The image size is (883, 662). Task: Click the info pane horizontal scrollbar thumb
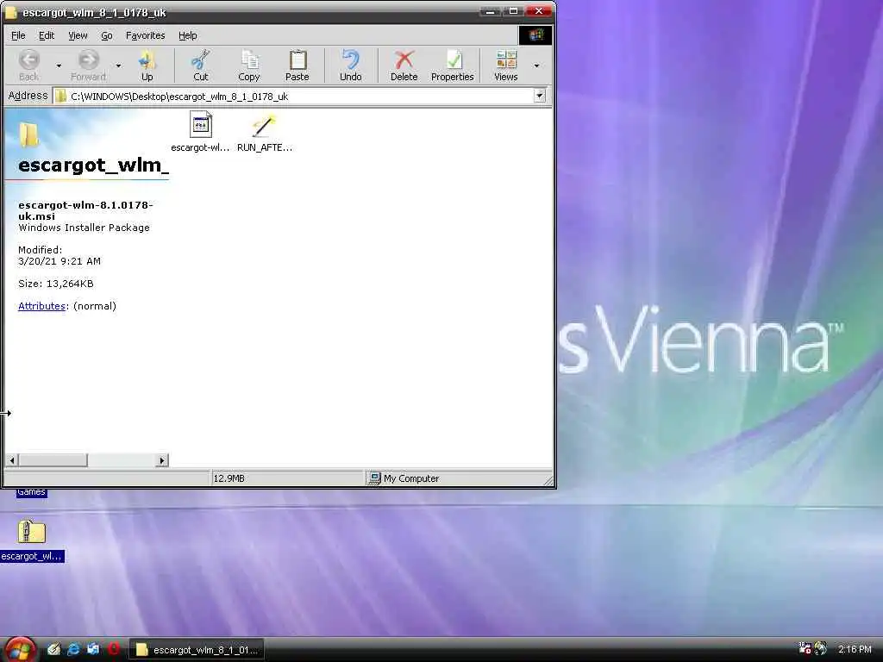[53, 460]
